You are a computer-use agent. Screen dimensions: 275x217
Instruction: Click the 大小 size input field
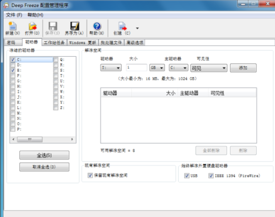[137, 68]
